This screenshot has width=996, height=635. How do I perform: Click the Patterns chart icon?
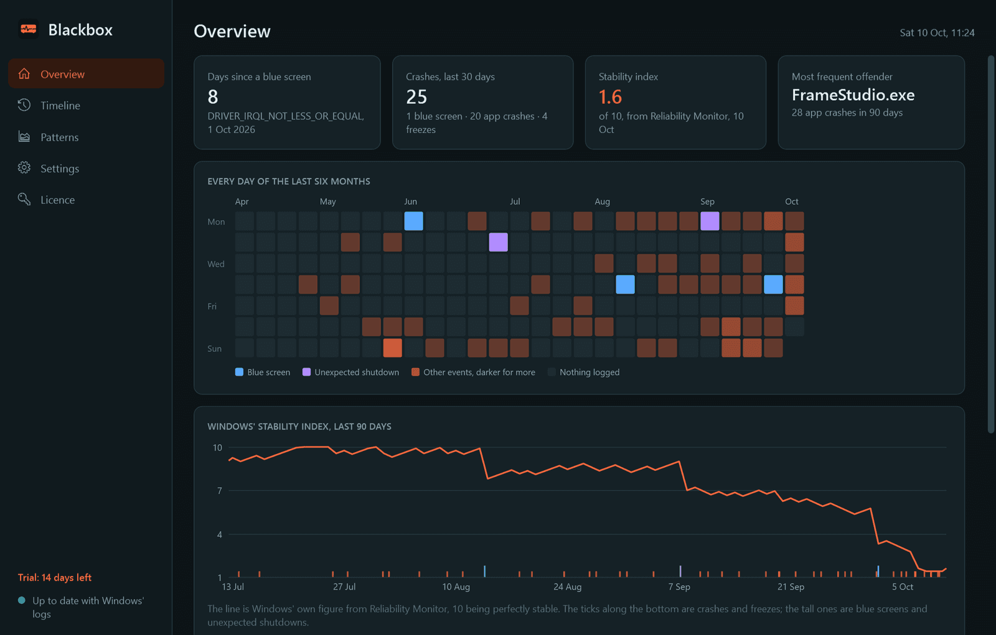(24, 137)
